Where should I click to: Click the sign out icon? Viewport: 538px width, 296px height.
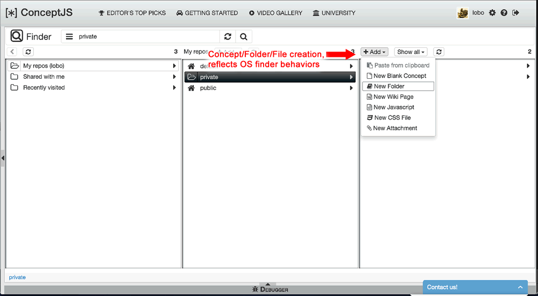pos(515,13)
